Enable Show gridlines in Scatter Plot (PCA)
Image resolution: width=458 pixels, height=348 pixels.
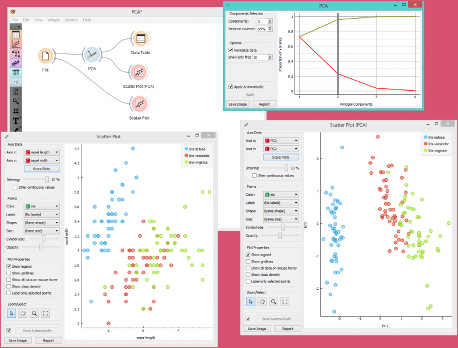tap(248, 261)
